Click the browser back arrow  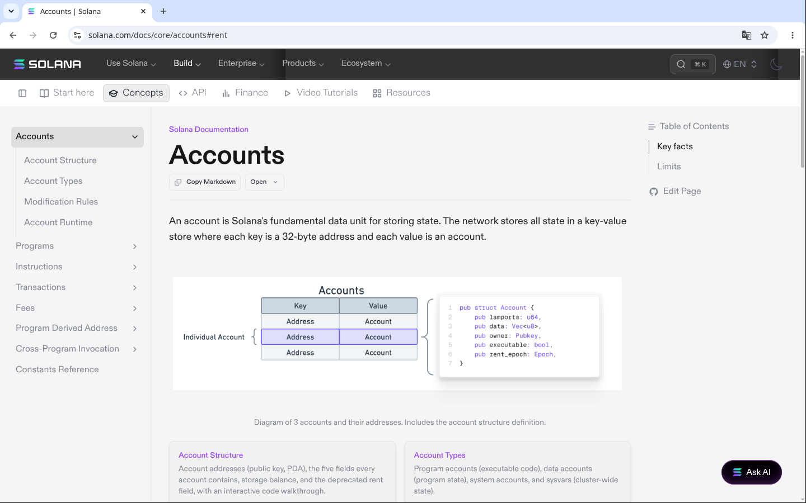coord(13,35)
